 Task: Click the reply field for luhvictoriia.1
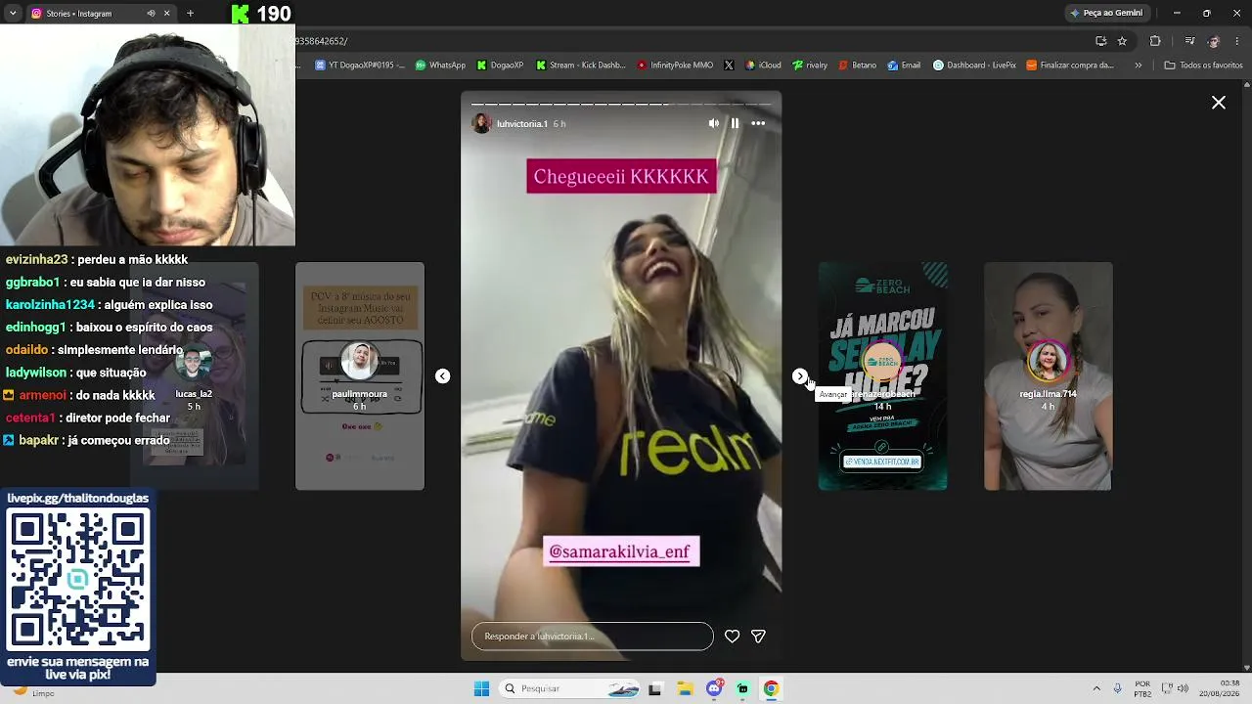tap(593, 637)
